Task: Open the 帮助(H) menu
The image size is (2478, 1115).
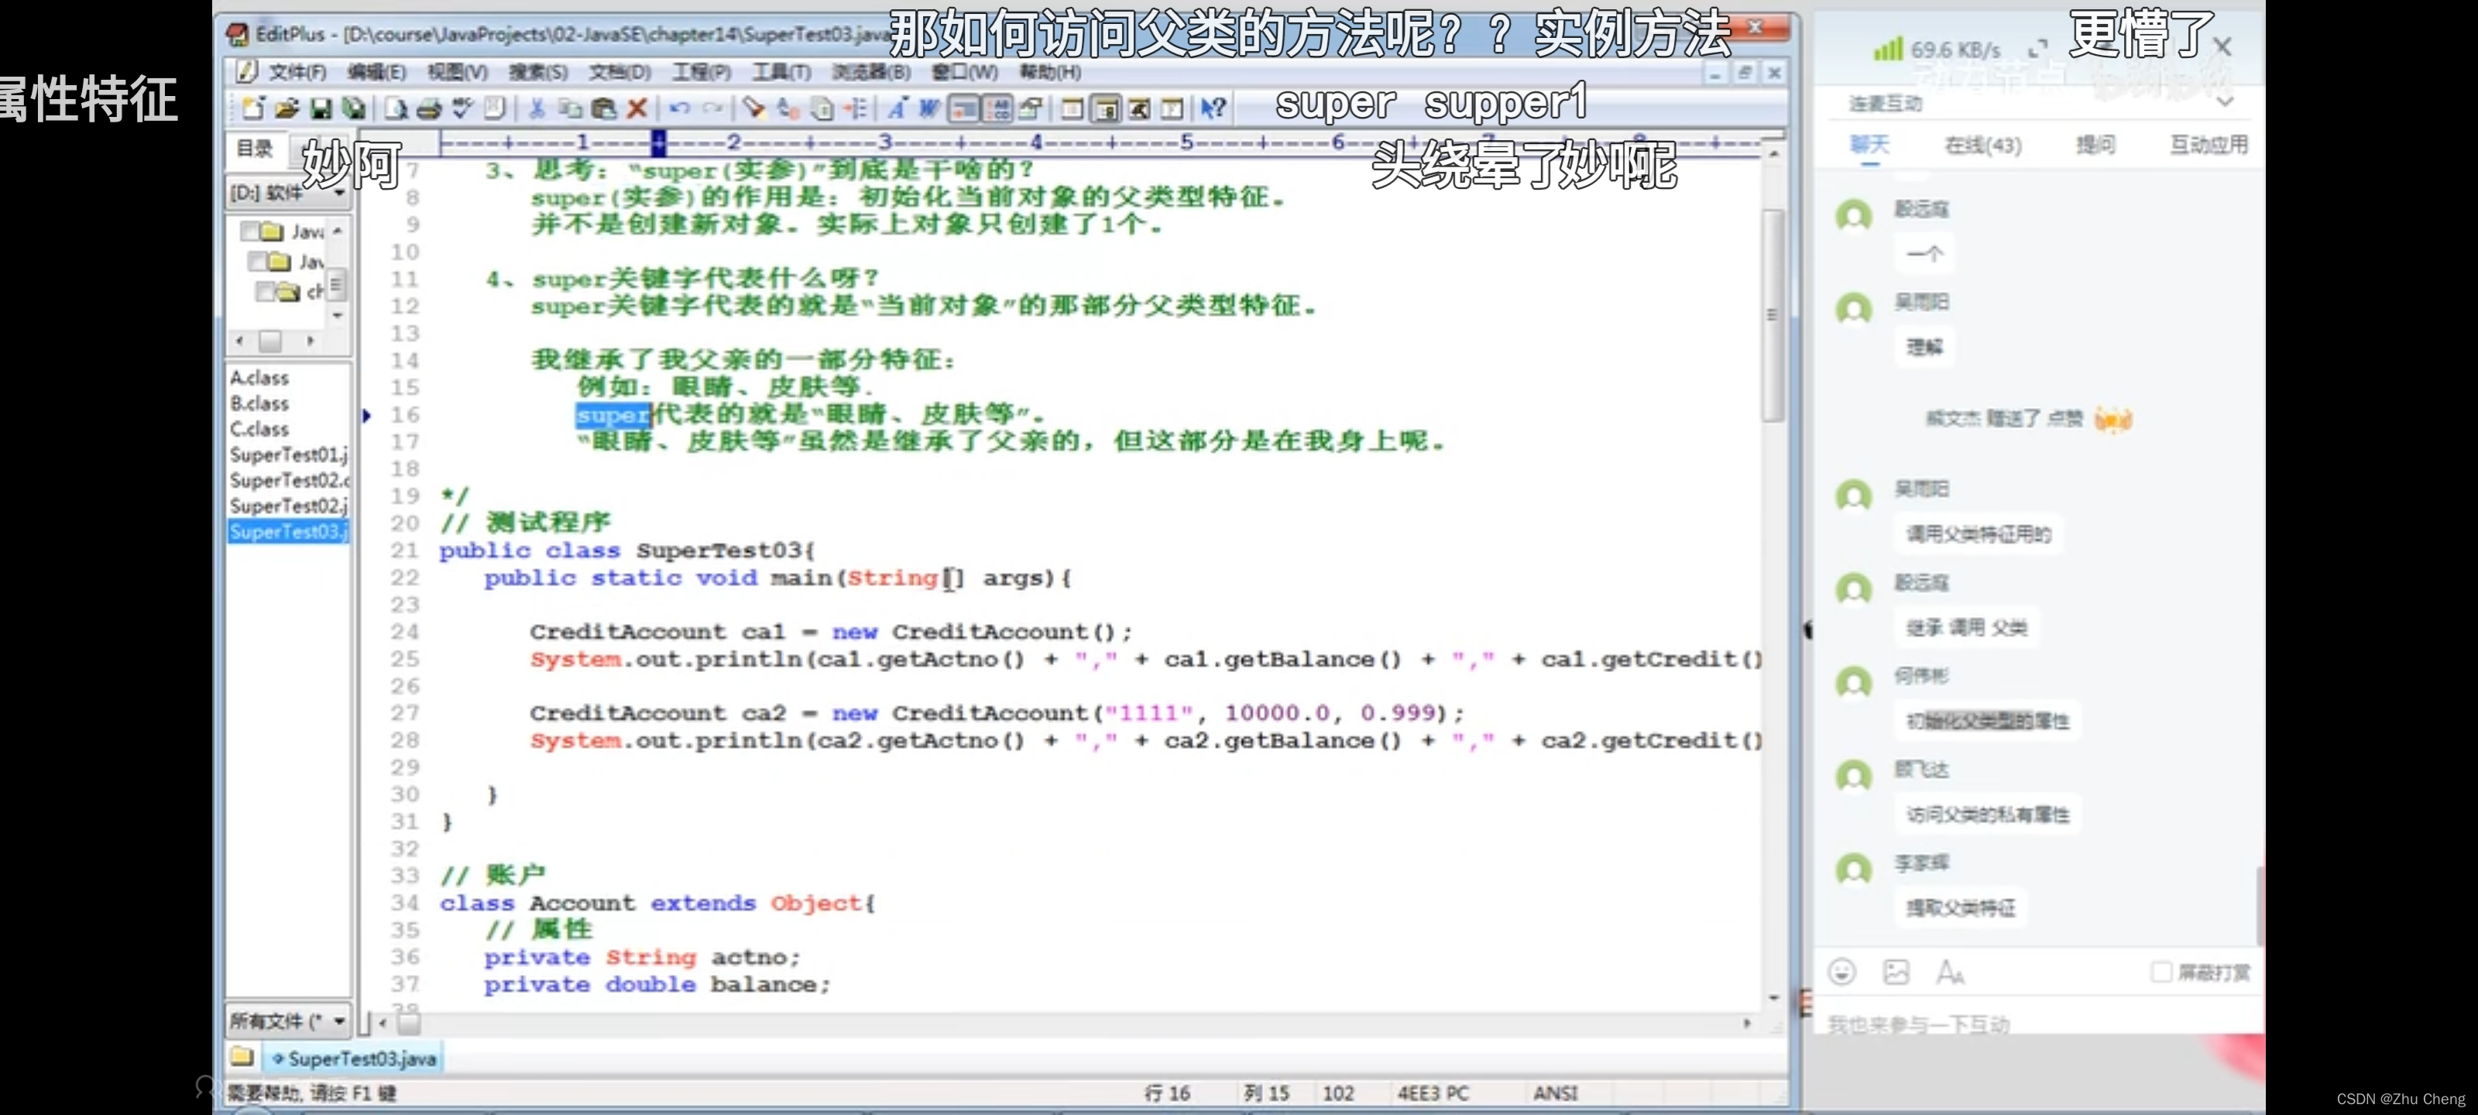Action: (1049, 72)
